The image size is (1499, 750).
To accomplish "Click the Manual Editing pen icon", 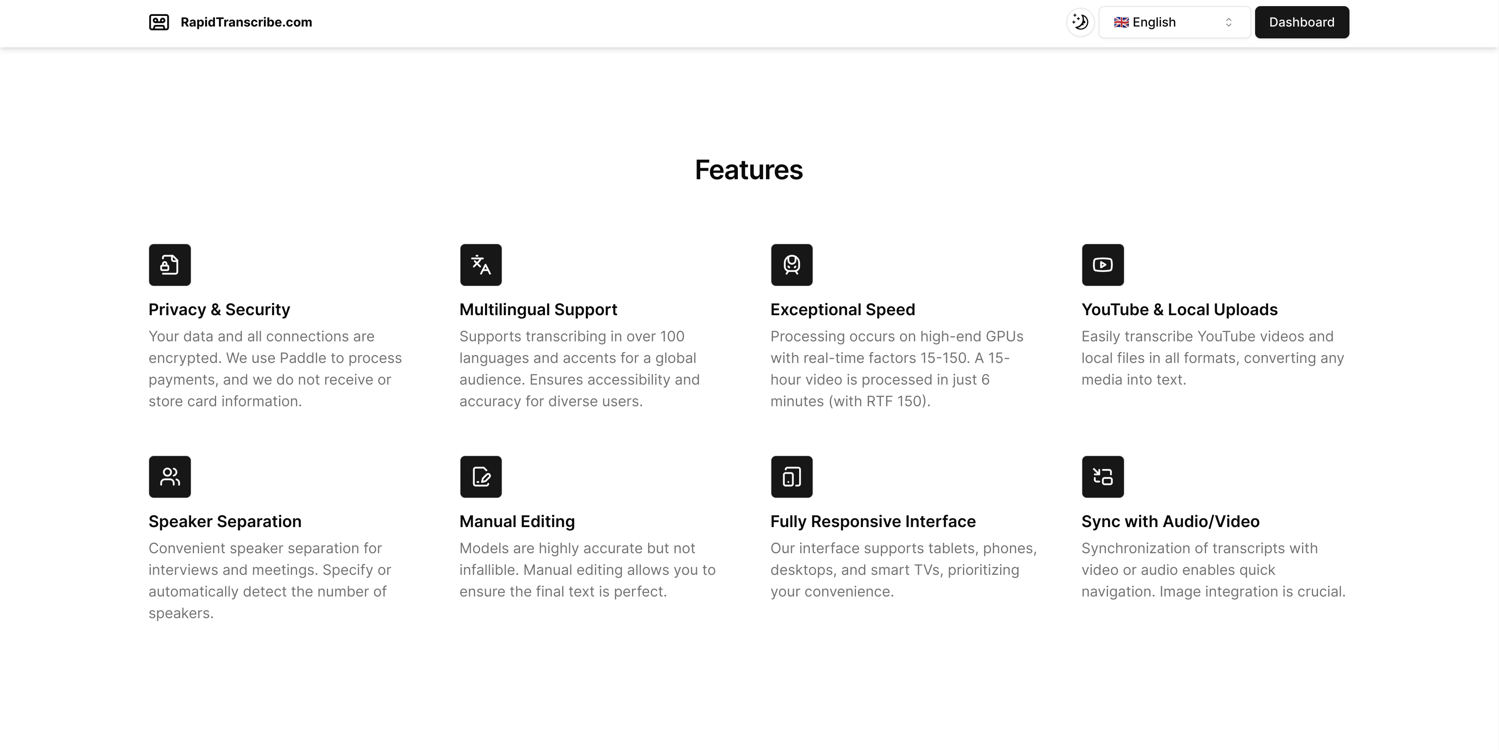I will point(480,477).
